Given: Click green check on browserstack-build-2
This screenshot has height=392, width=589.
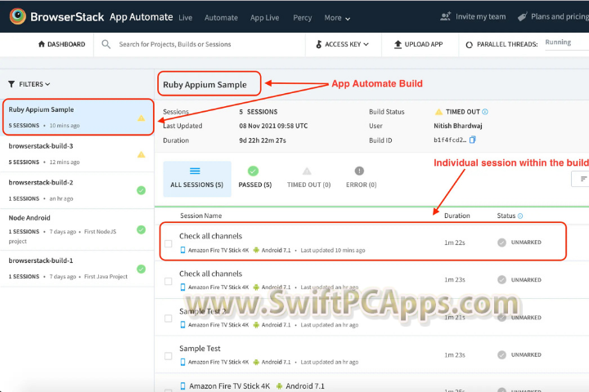Looking at the screenshot, I should pyautogui.click(x=142, y=190).
